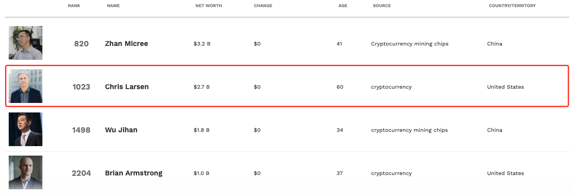This screenshot has width=572, height=196.
Task: Sort by Country/Territory column header
Action: (x=512, y=6)
